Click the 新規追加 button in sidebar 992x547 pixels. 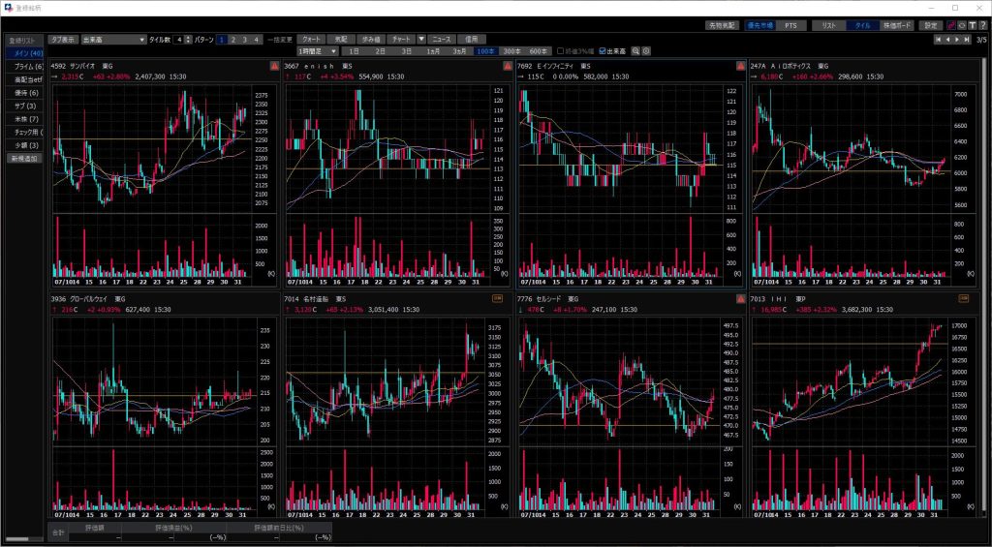[x=24, y=158]
